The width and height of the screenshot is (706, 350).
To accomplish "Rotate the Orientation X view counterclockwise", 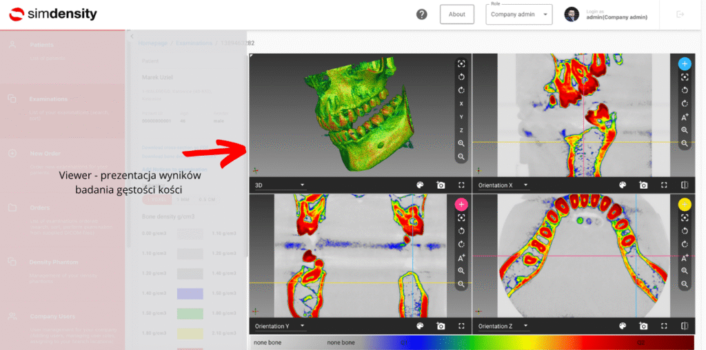I will (685, 90).
